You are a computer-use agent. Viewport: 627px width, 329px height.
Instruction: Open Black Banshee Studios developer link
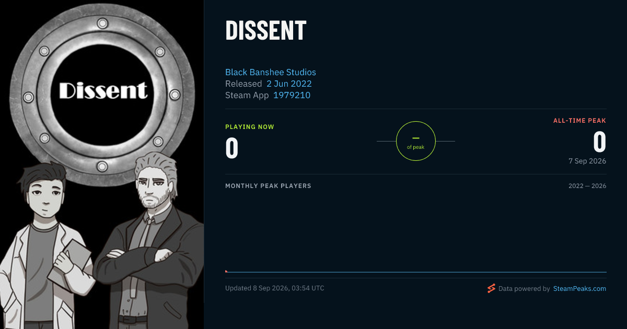tap(271, 72)
